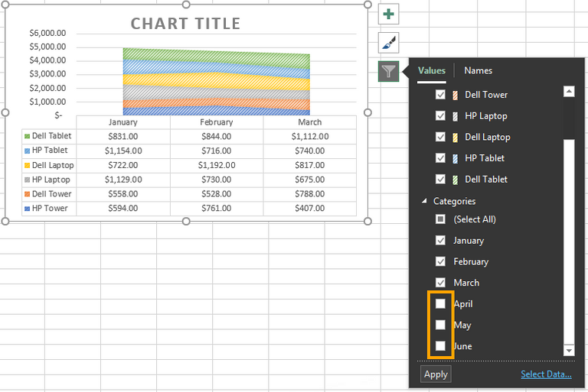The image size is (588, 392).
Task: Click HP Laptop legend key in data table
Action: [x=27, y=180]
